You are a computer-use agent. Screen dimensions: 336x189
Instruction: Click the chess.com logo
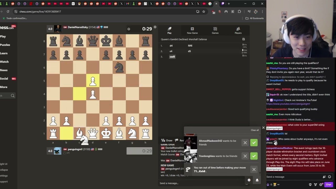[7, 28]
